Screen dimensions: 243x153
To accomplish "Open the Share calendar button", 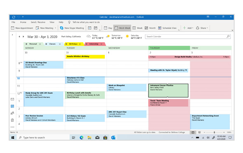I will [202, 28].
